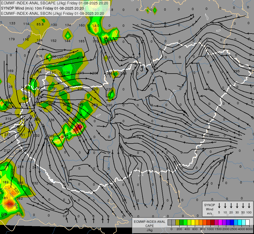Click the wind legend arrow above 100
This screenshot has height=234, width=254.
[x=249, y=206]
